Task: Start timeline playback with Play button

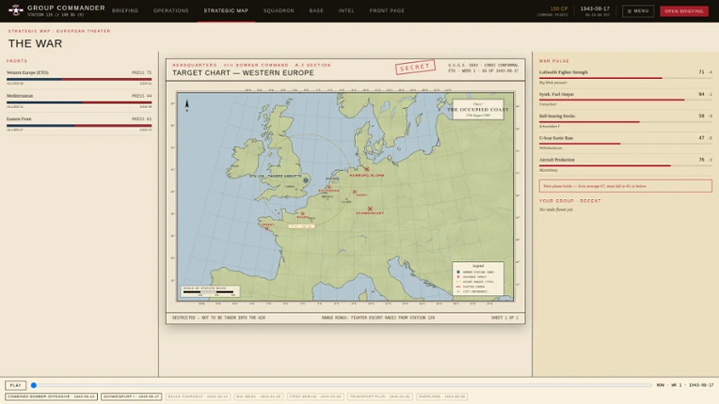Action: [x=16, y=385]
